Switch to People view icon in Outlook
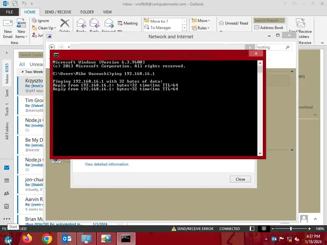The height and width of the screenshot is (245, 327). click(x=7, y=193)
